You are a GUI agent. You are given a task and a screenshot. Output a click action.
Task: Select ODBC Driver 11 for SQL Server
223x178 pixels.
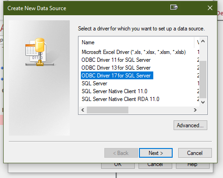click(x=116, y=60)
